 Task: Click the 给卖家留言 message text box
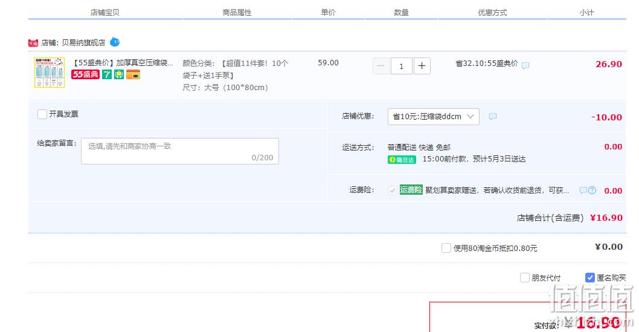point(180,151)
